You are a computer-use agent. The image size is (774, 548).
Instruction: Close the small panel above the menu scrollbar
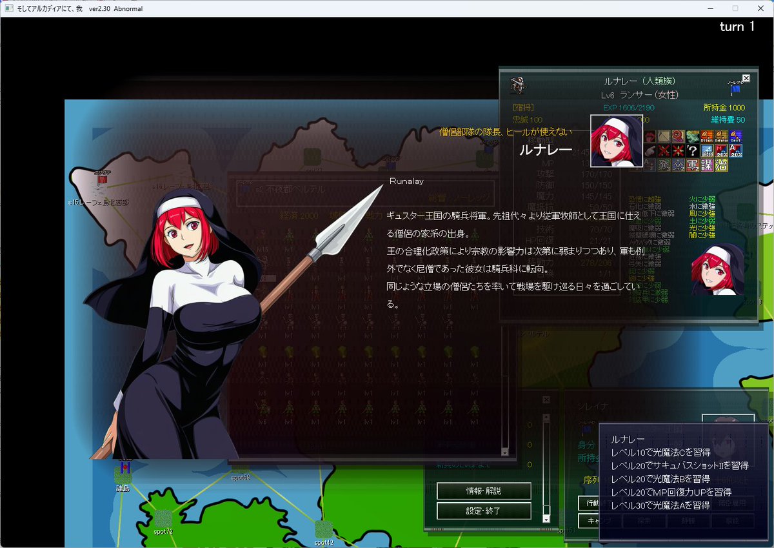point(546,400)
